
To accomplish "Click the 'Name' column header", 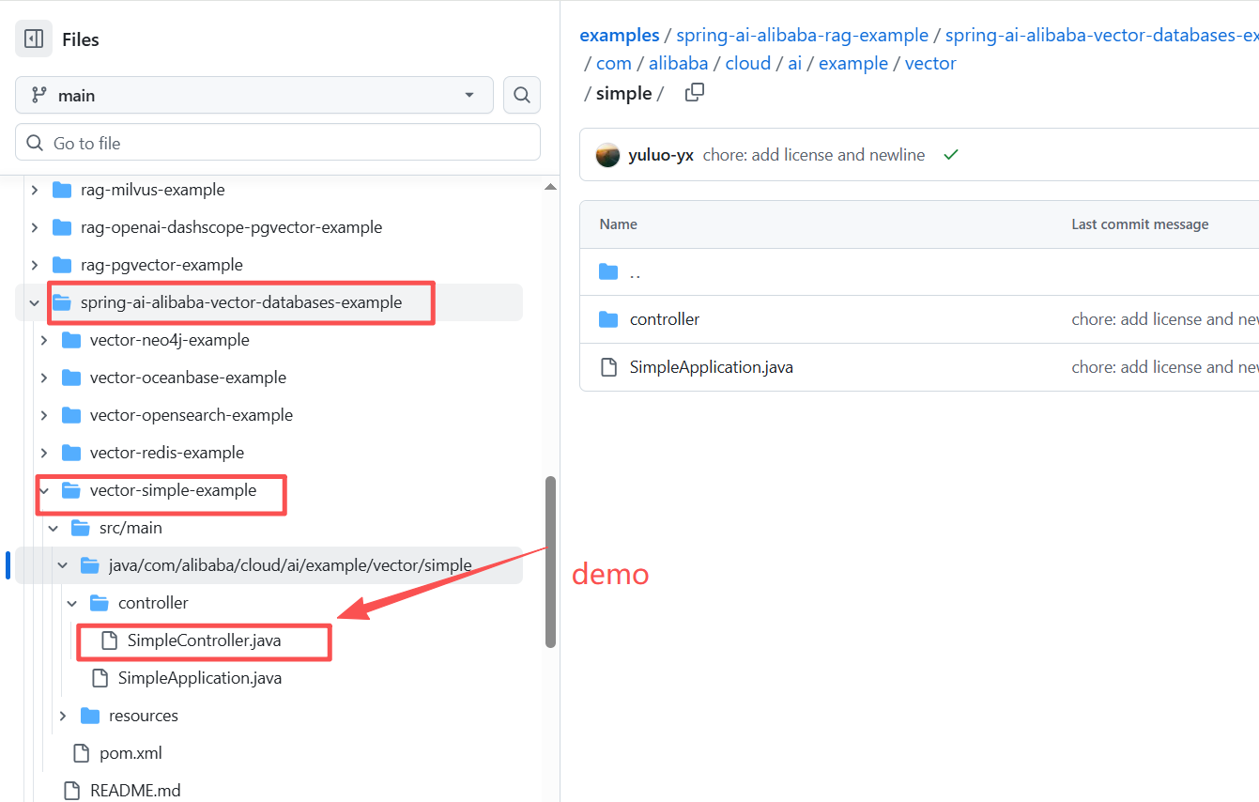I will (619, 224).
